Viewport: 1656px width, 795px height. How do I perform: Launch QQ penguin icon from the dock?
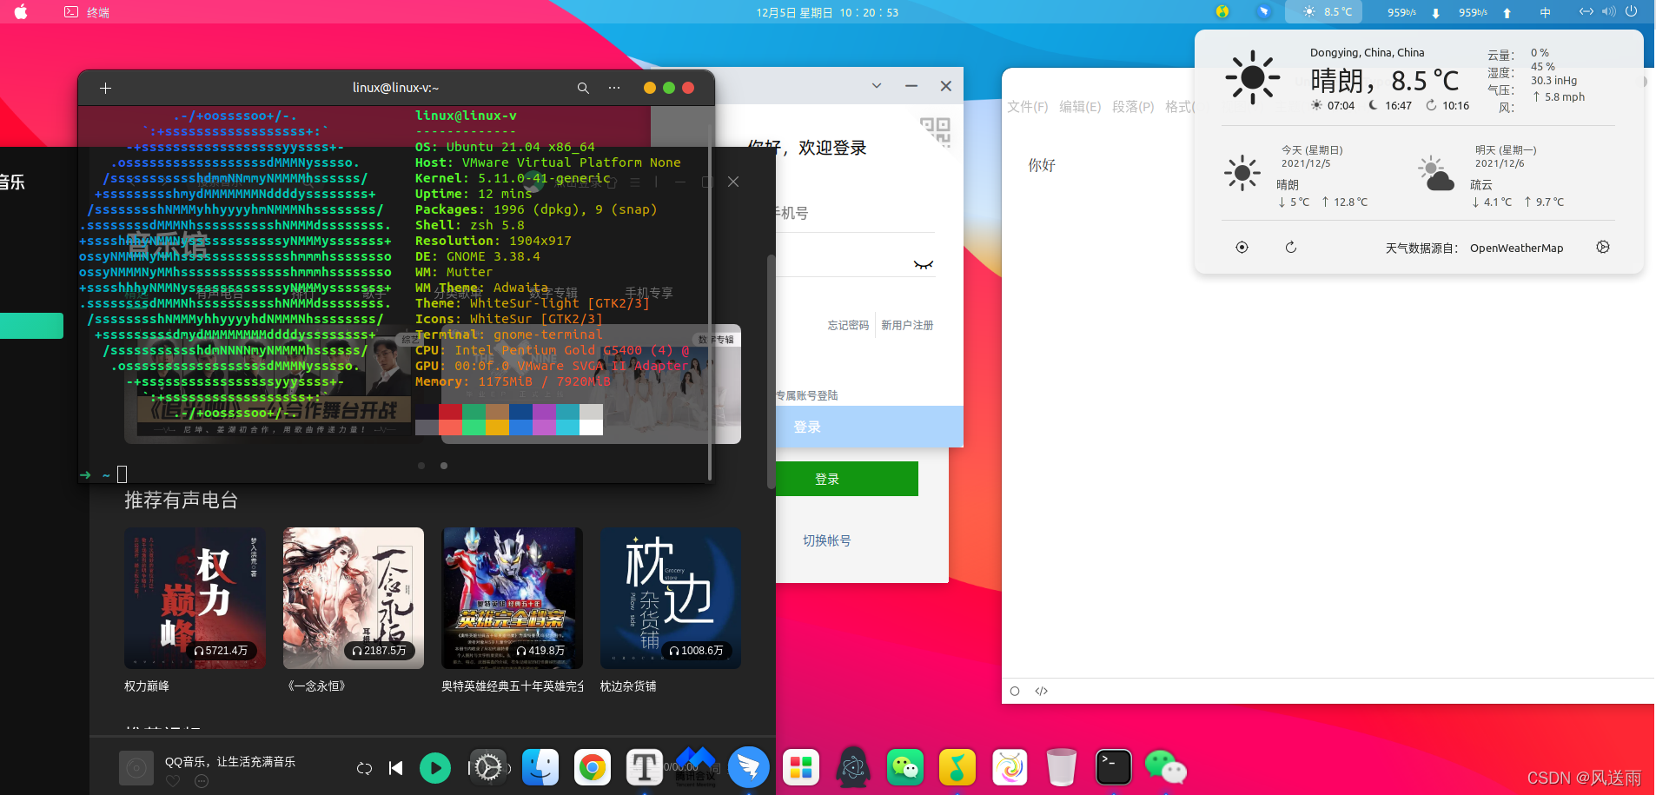tap(853, 767)
